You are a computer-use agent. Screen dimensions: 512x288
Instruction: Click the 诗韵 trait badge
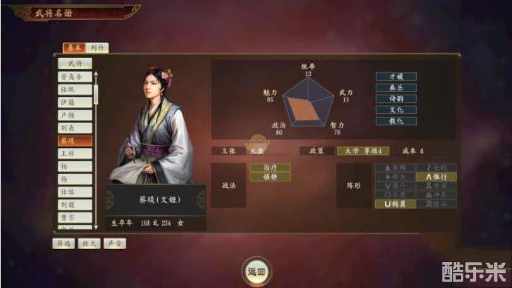pyautogui.click(x=396, y=99)
